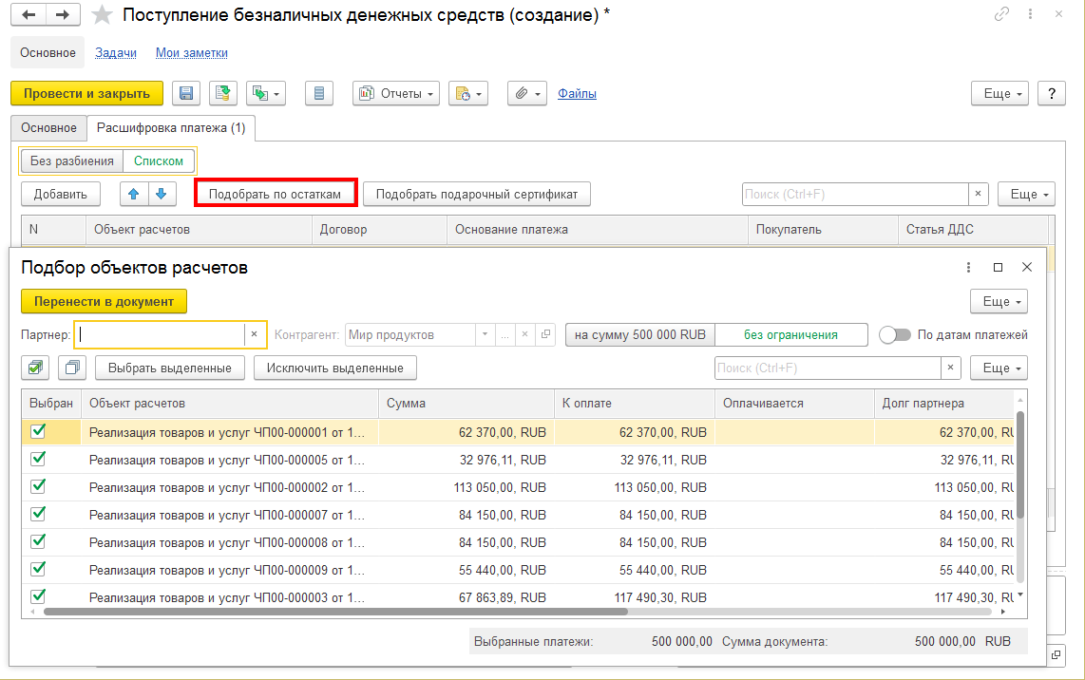Open the Файлы link
The height and width of the screenshot is (680, 1085).
[577, 93]
